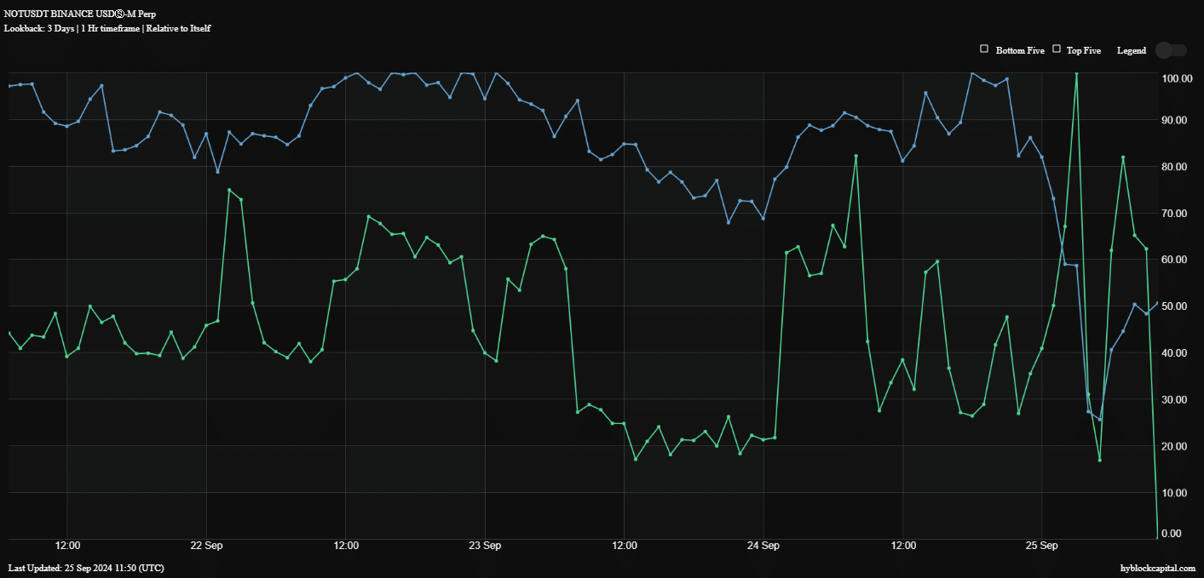This screenshot has height=578, width=1204.
Task: Select the 22 Sep x-axis label
Action: click(207, 544)
